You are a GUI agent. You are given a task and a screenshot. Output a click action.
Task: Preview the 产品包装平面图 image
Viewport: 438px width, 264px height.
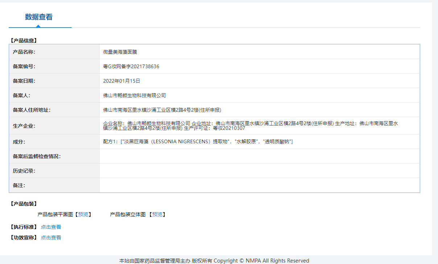coord(83,214)
